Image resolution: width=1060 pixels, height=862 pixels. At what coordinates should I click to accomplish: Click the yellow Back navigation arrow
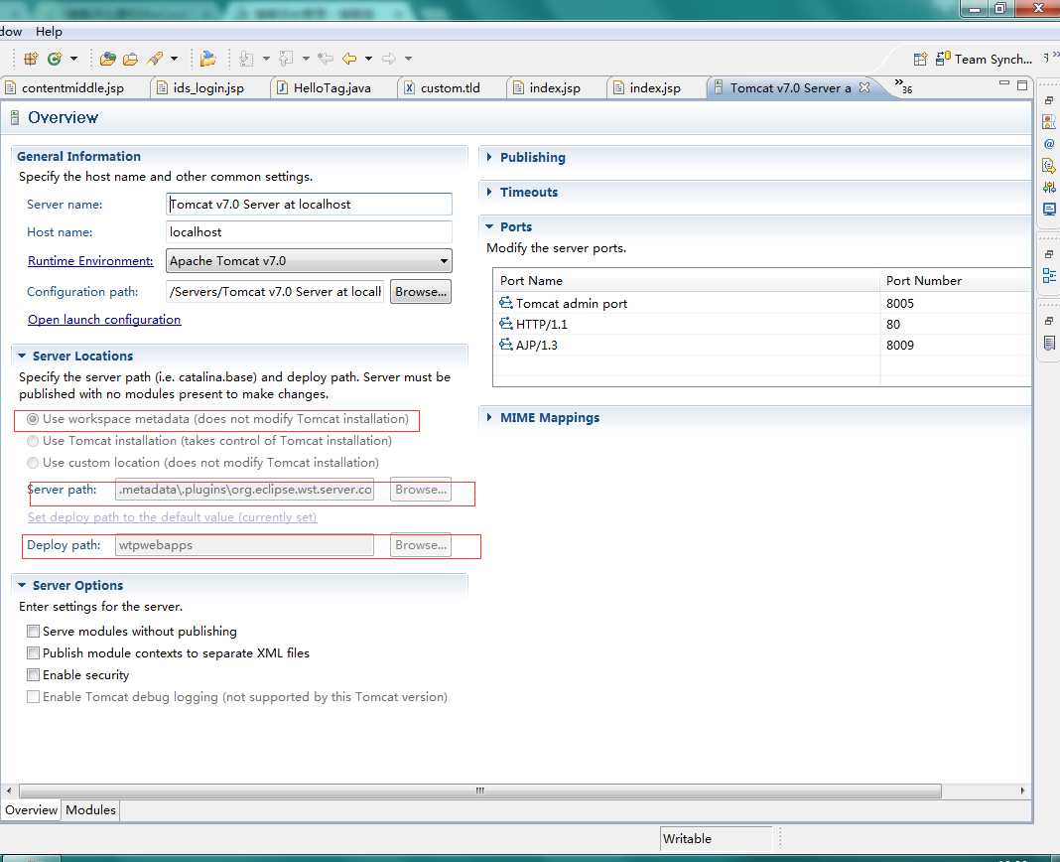[349, 59]
